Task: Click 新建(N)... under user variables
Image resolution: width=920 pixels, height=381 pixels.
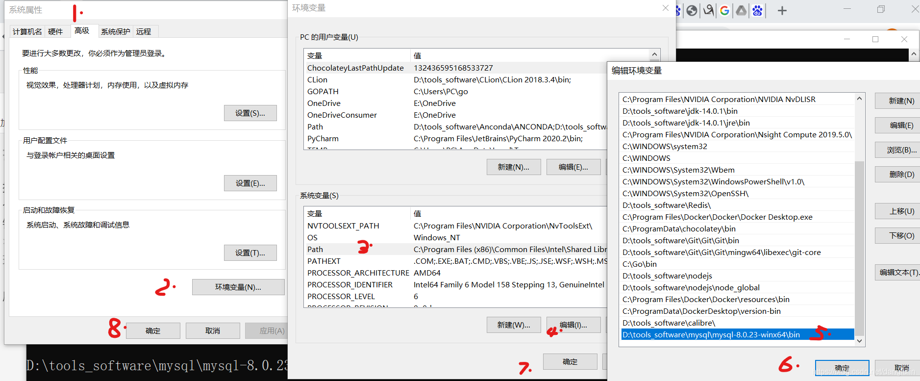Action: [514, 167]
